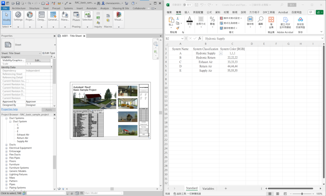Select the Modify tool in Revit
The image size is (326, 196).
point(6,19)
